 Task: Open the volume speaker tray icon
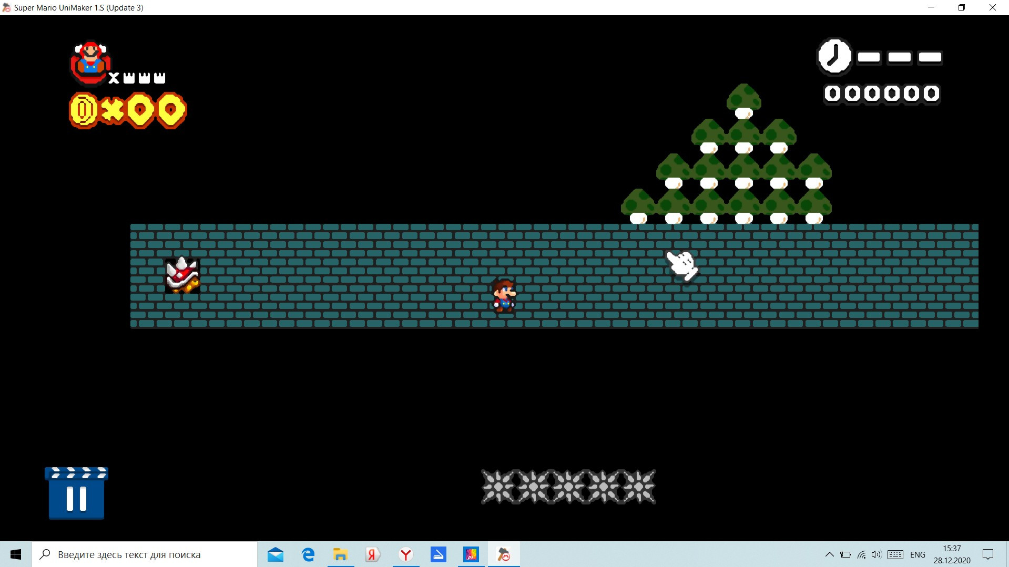(876, 554)
